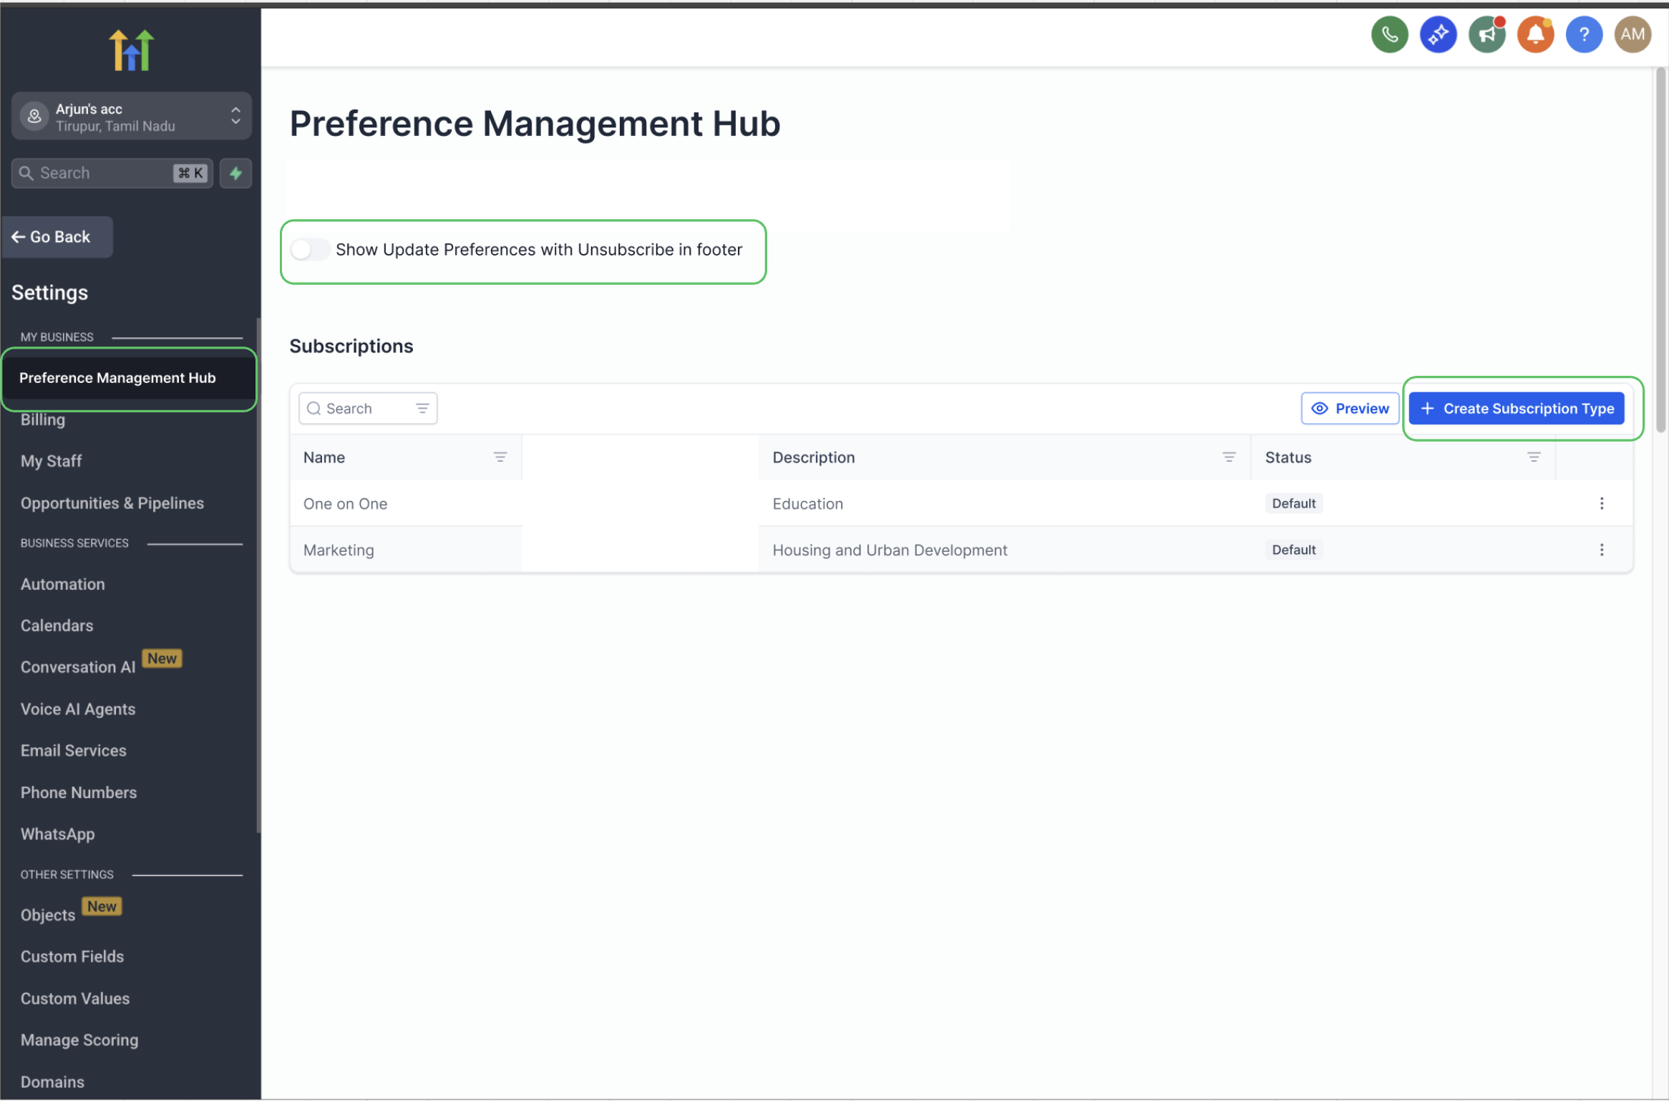Click Create Subscription Type button
The height and width of the screenshot is (1101, 1669).
(x=1516, y=409)
